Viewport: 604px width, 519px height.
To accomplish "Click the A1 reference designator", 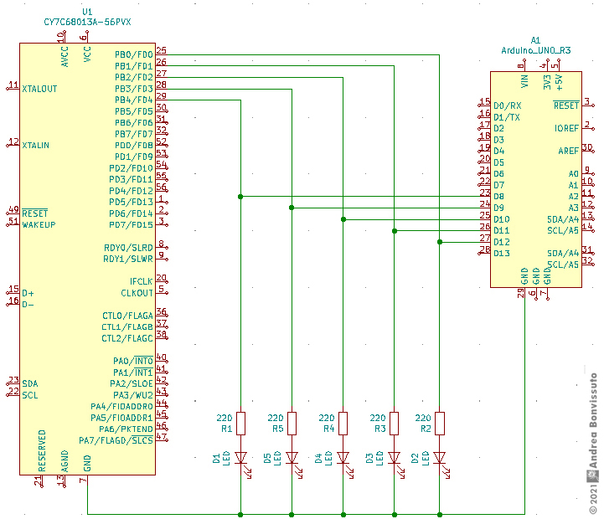I will coord(535,40).
